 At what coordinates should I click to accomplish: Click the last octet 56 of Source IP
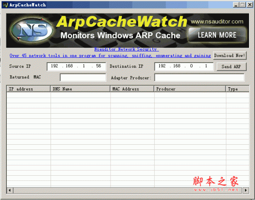(x=99, y=66)
